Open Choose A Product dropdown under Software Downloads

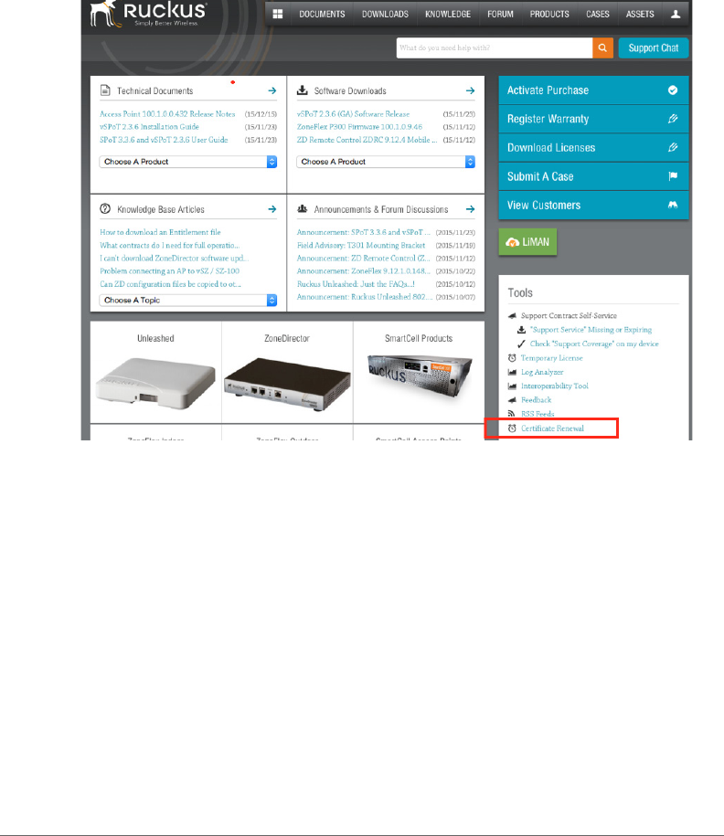(x=386, y=162)
